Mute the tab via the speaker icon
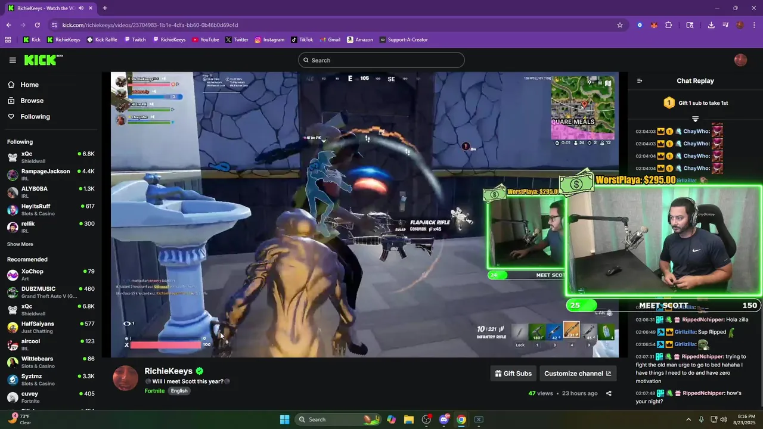The image size is (763, 429). [x=80, y=8]
